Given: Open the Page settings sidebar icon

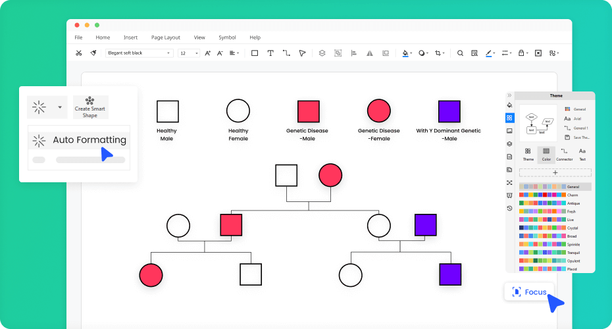Looking at the screenshot, I should click(x=509, y=157).
